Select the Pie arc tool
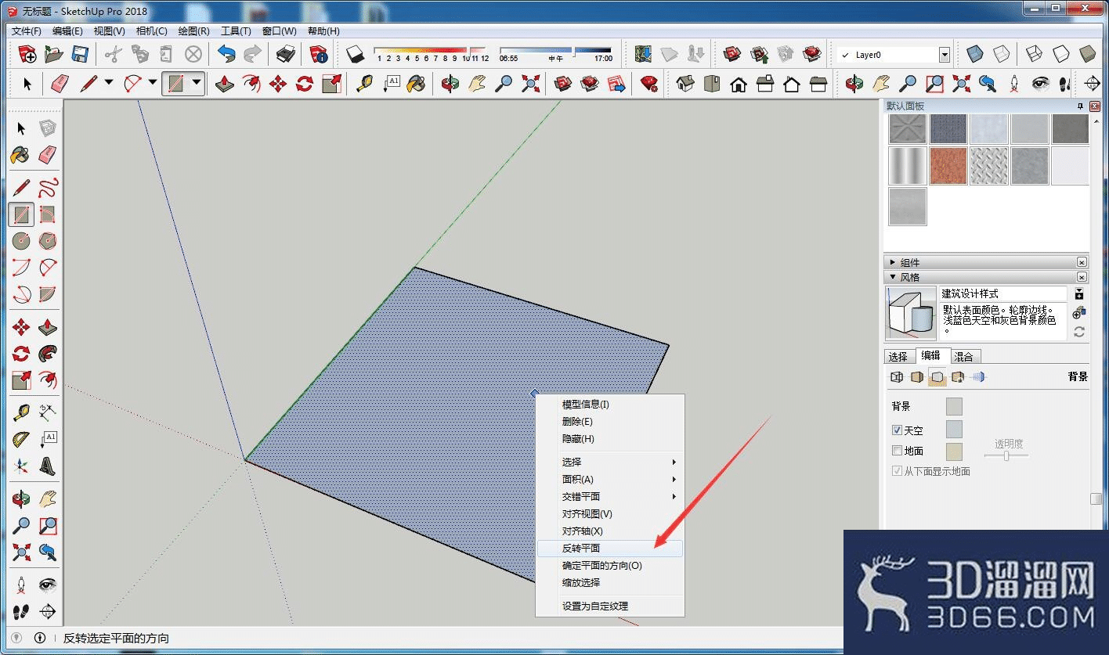The width and height of the screenshot is (1109, 655). click(48, 294)
